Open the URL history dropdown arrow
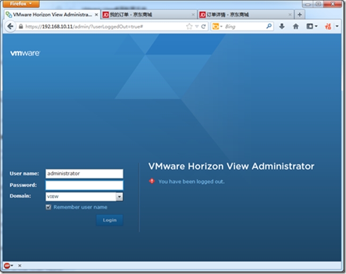This screenshot has height=274, width=346. coord(197,27)
